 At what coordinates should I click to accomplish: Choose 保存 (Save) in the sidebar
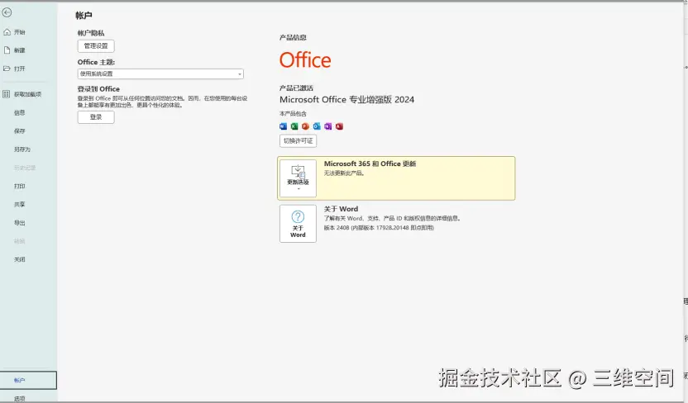point(19,131)
